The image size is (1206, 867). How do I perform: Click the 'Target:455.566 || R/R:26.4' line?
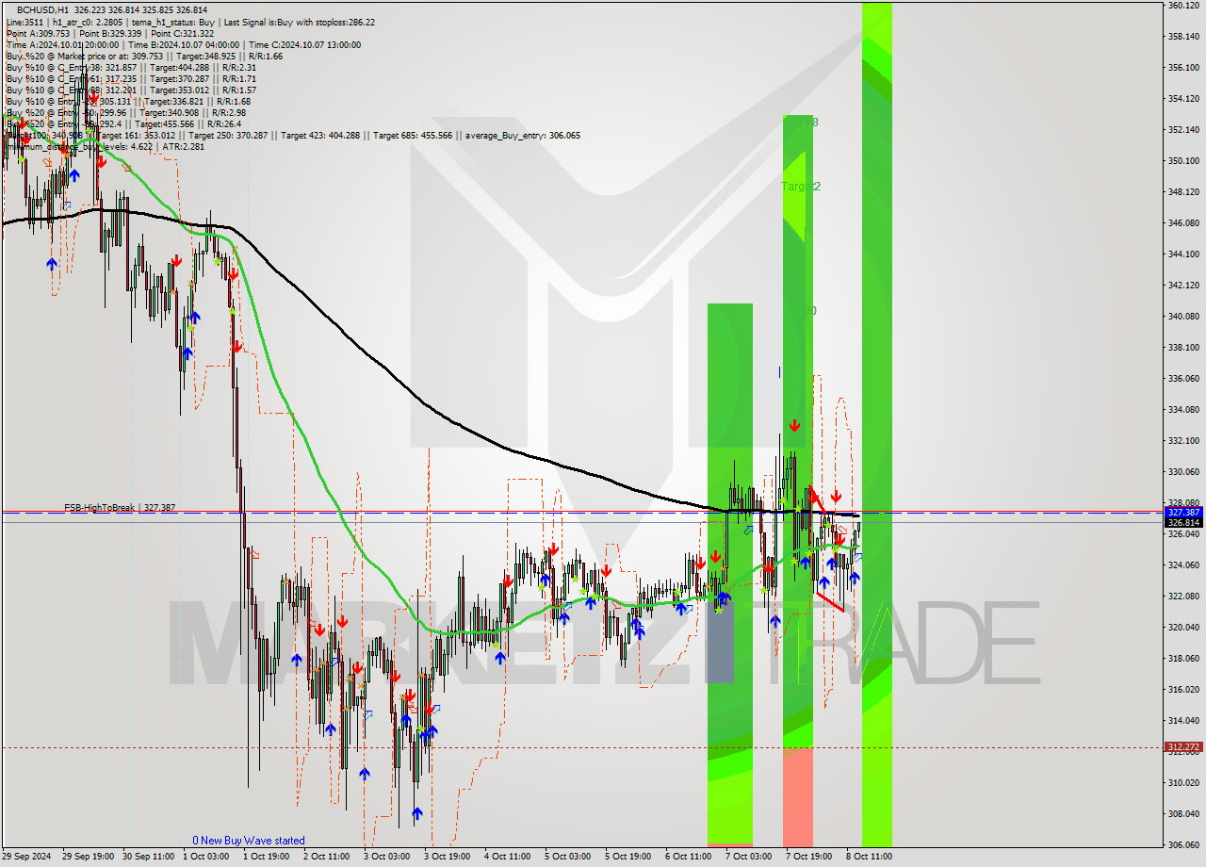click(188, 123)
